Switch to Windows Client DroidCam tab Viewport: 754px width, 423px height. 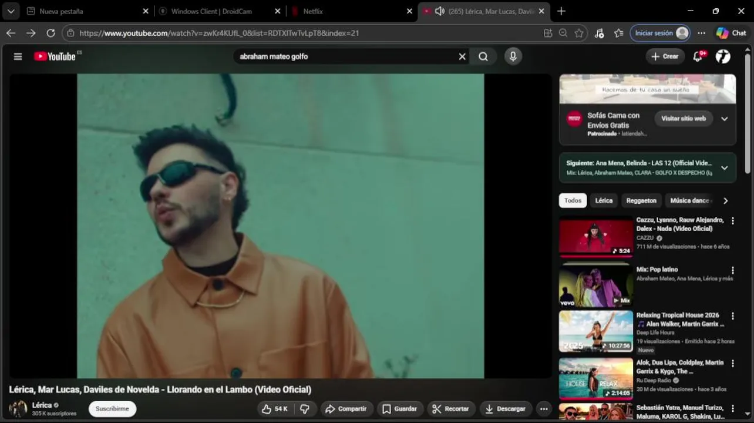220,11
